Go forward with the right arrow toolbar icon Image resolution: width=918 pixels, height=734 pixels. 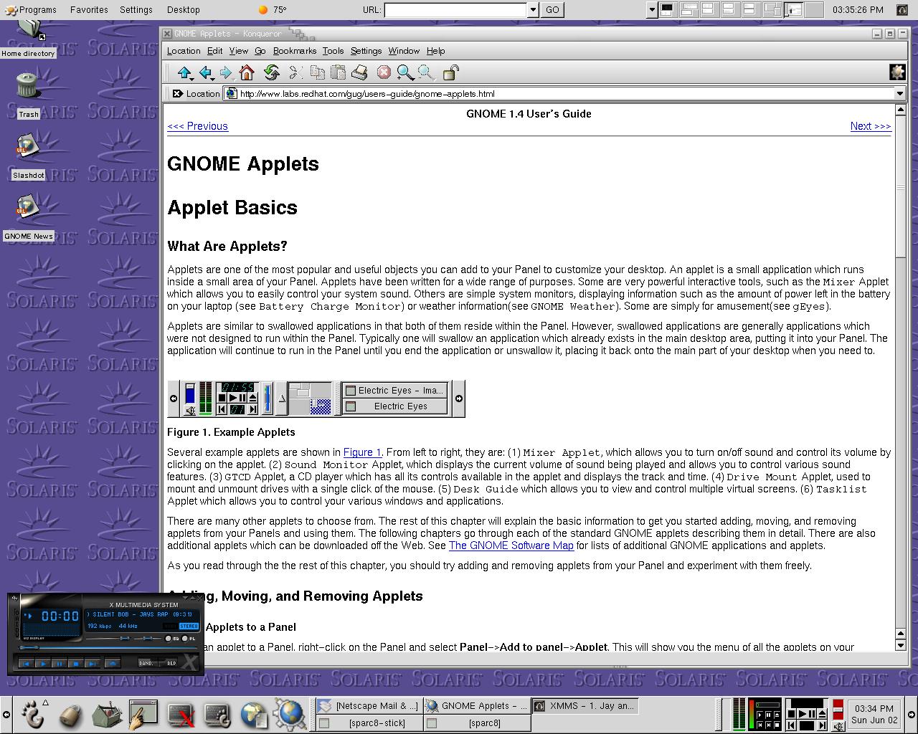click(x=226, y=72)
